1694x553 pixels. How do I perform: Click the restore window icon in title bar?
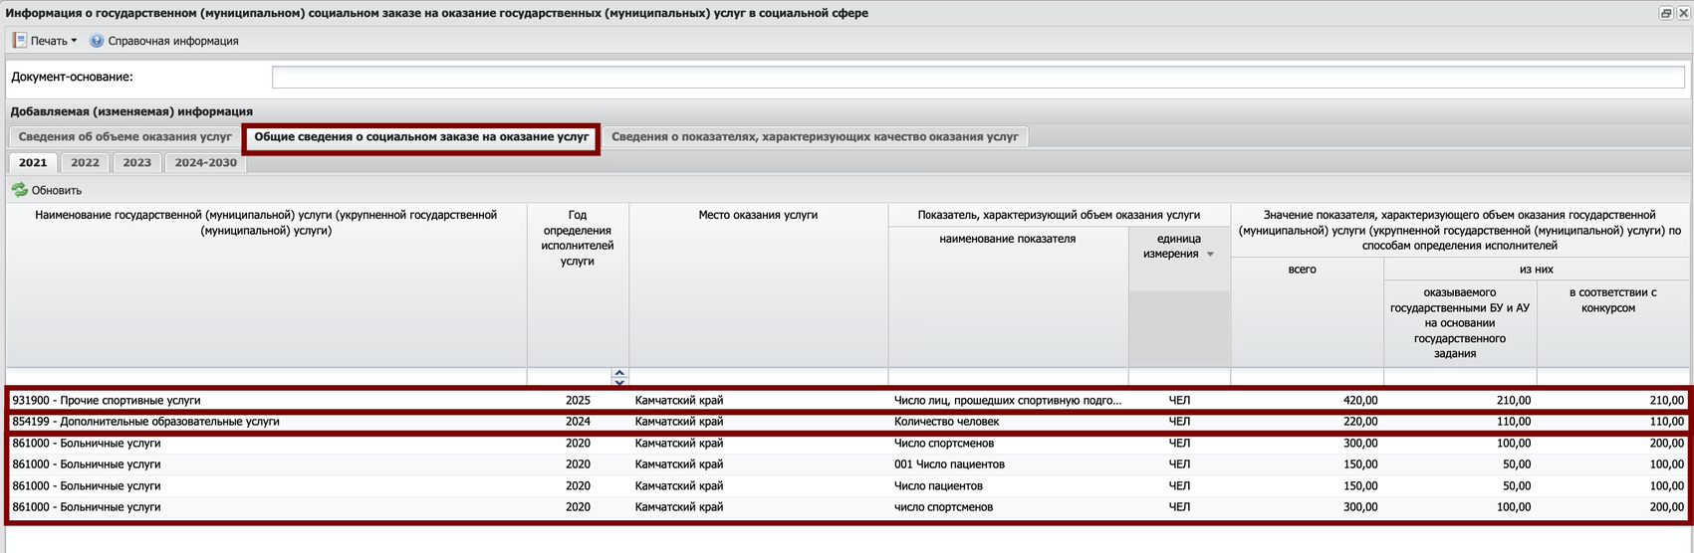pyautogui.click(x=1665, y=13)
